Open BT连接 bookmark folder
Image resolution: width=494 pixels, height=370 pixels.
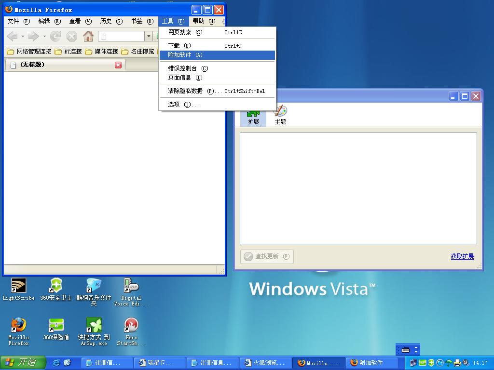[68, 51]
